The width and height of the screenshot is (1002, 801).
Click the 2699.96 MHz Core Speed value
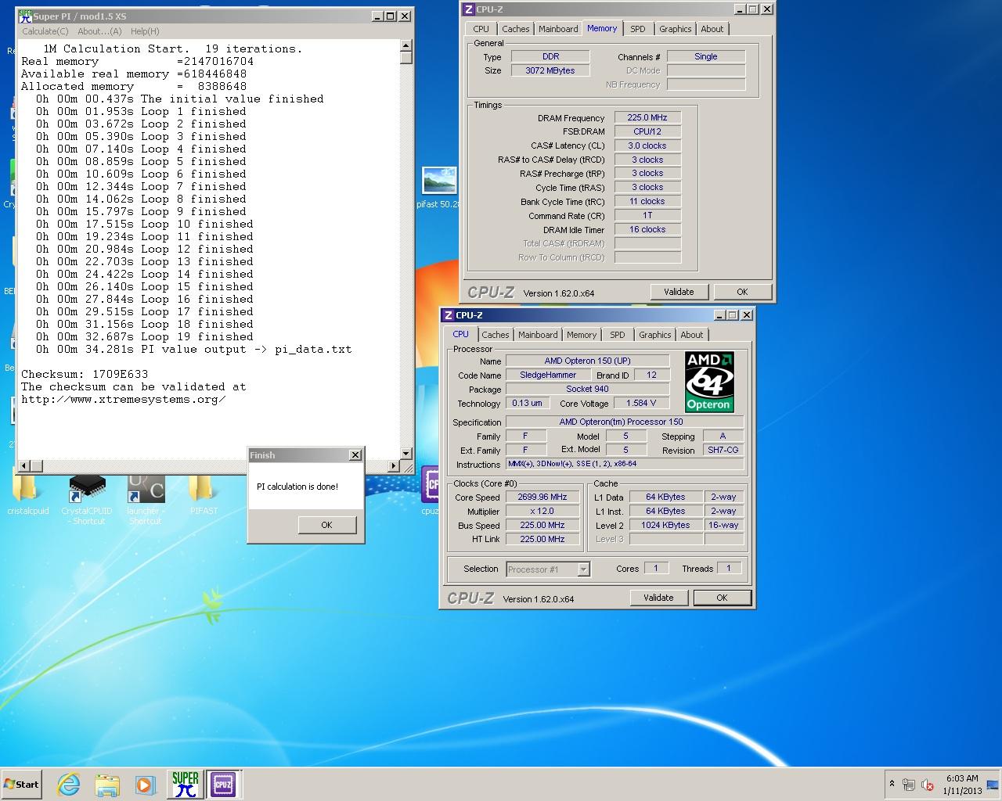pos(542,497)
